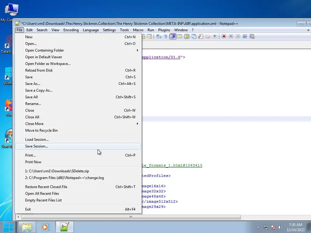Screen dimensions: 311x233
Task: Choose Save All menu entry
Action: click(x=78, y=97)
